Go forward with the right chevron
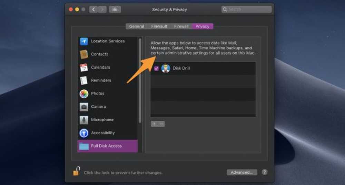 [102, 9]
